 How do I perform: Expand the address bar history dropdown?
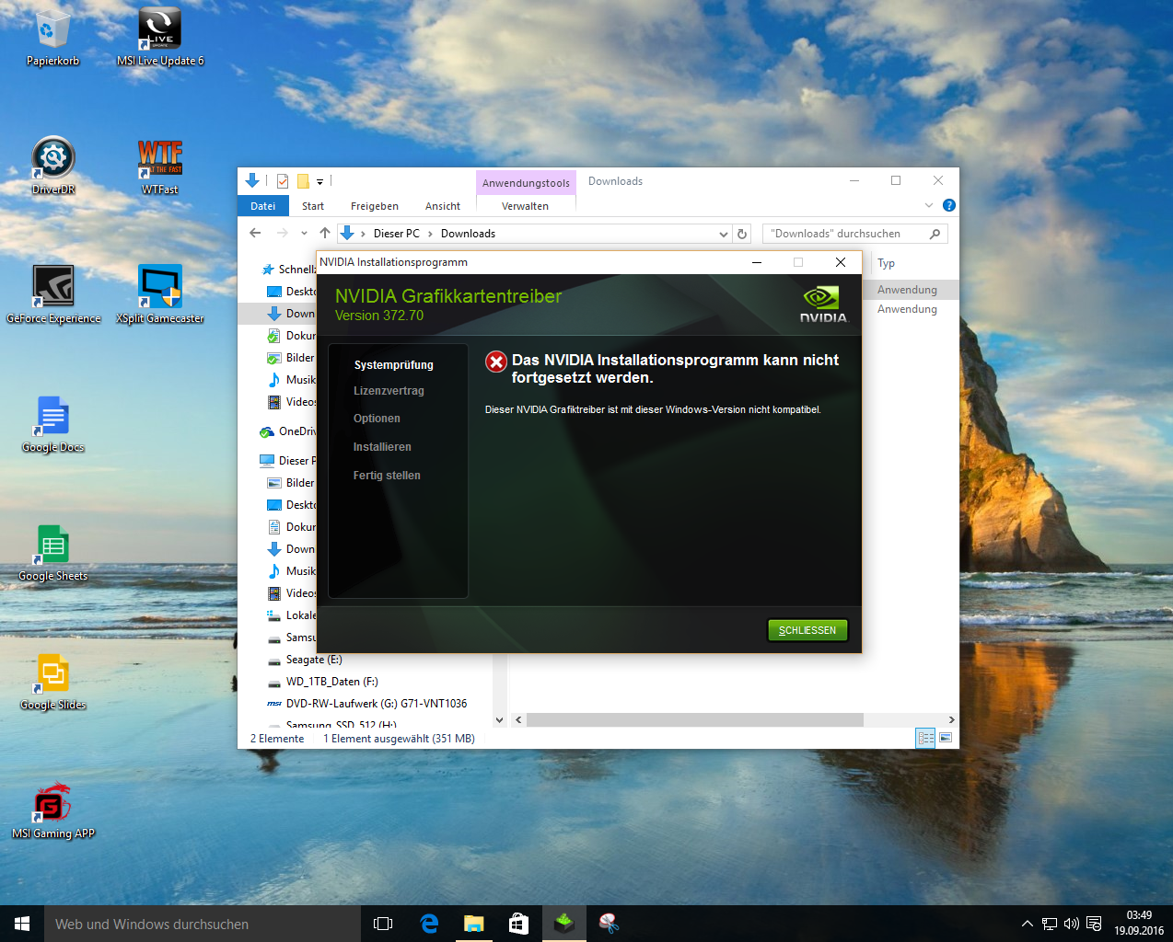click(724, 234)
